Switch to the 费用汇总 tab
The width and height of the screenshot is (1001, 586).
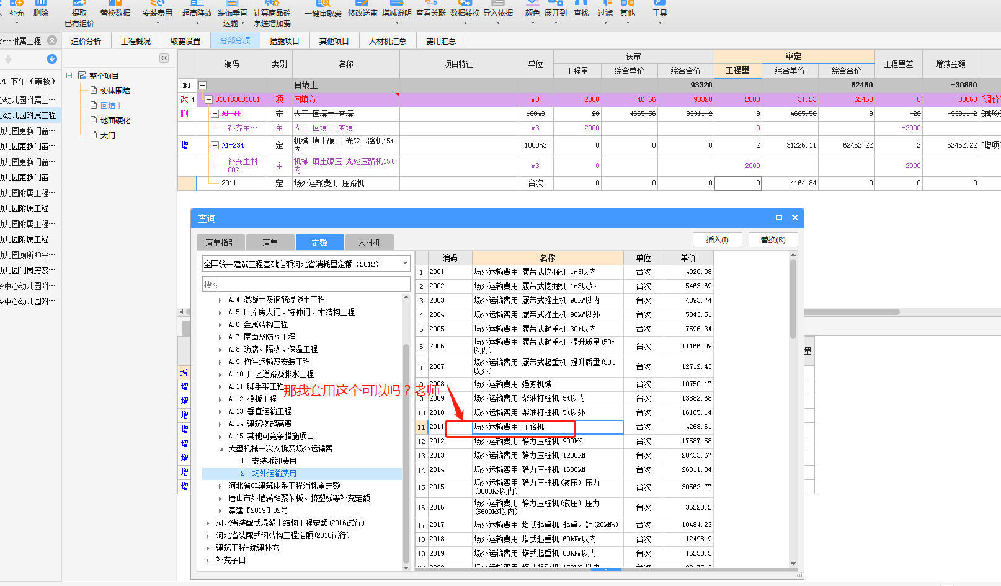pos(441,41)
